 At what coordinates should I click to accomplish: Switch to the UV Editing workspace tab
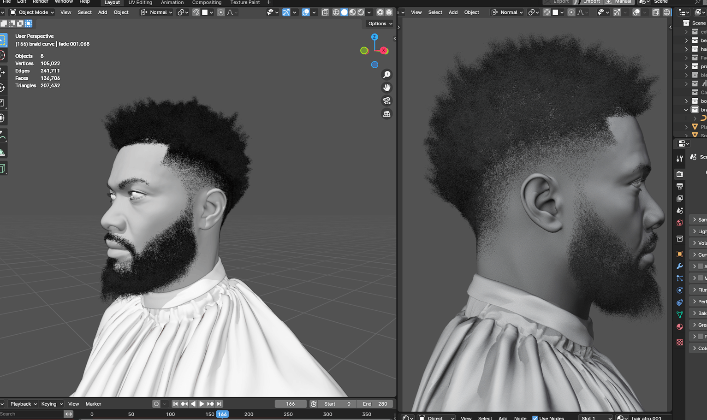point(140,3)
